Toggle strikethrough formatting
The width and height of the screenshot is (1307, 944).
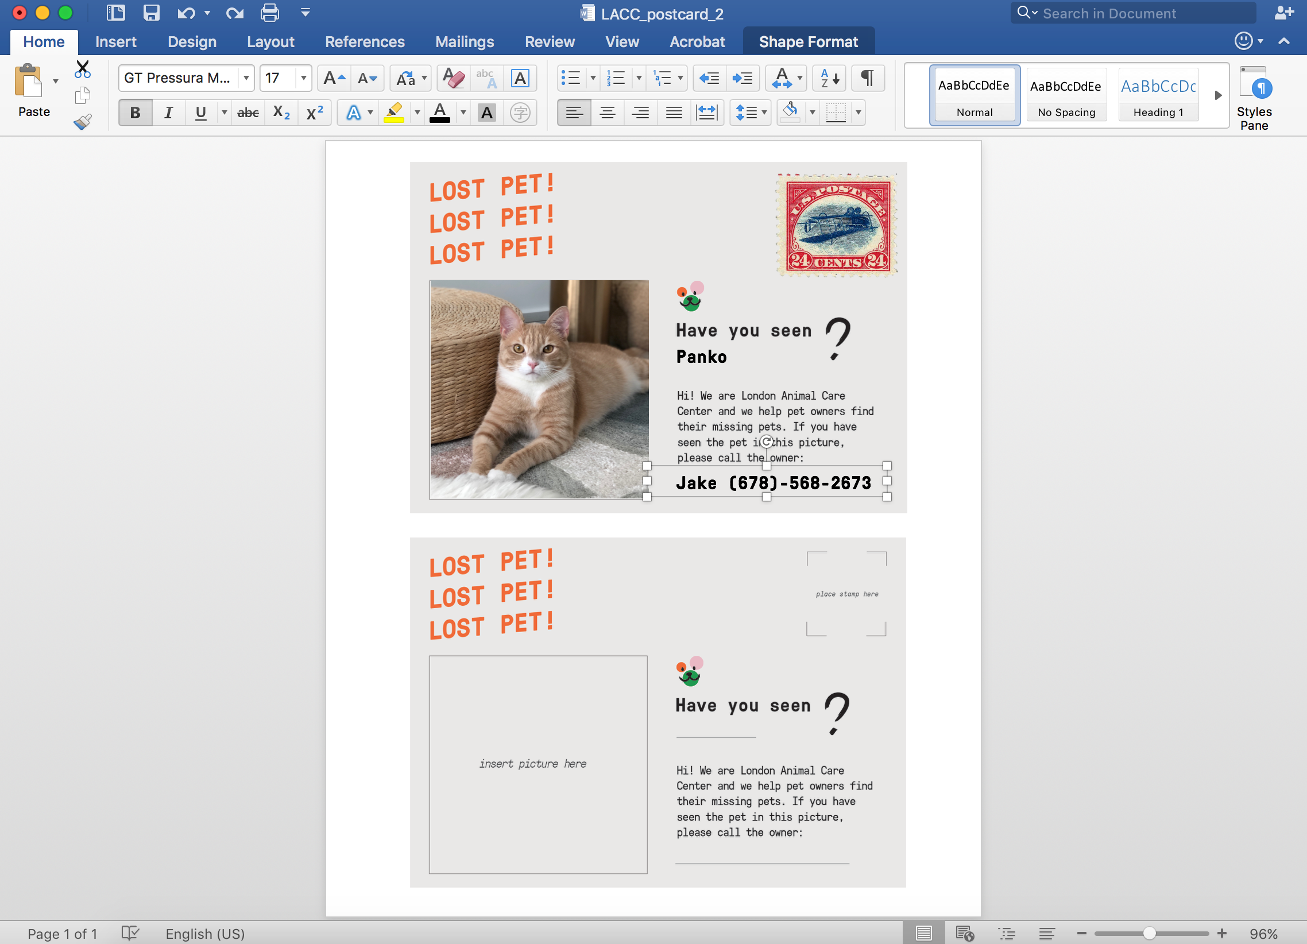point(248,113)
